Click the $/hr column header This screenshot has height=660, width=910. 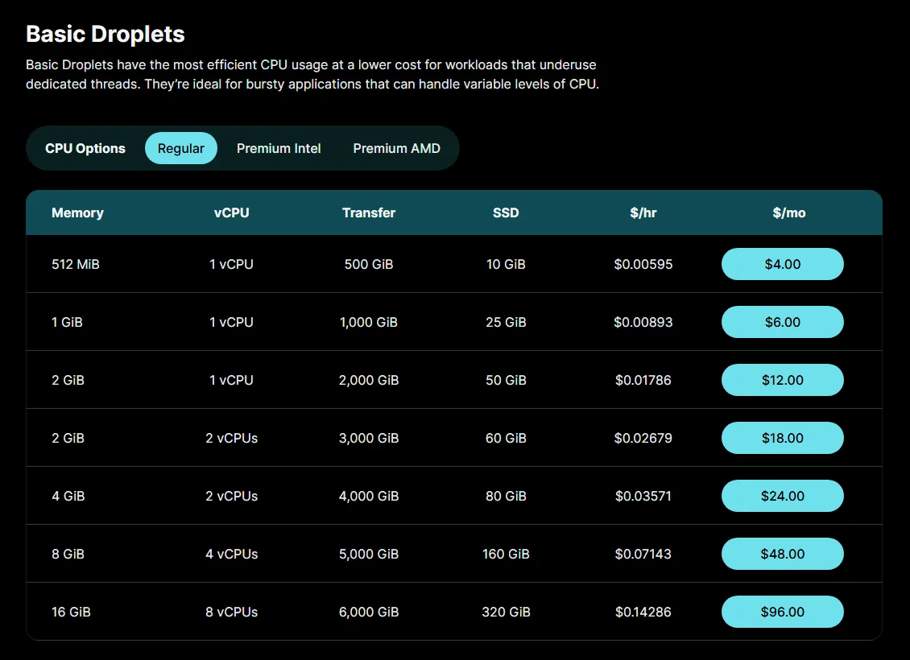click(x=643, y=212)
